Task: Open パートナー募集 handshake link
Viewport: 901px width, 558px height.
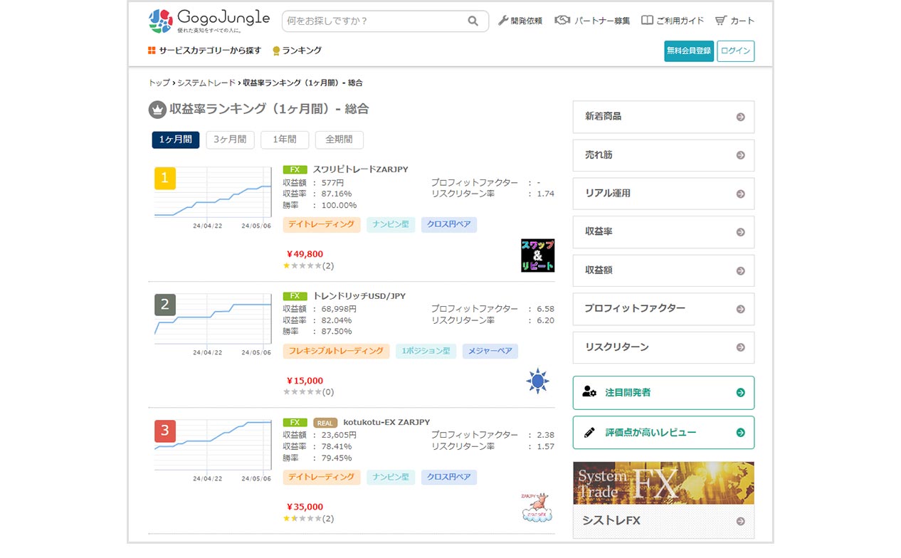Action: click(x=593, y=21)
